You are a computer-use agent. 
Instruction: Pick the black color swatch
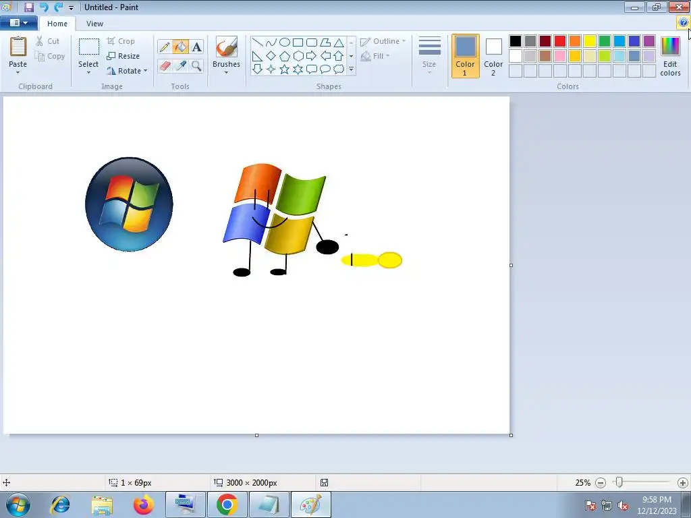click(515, 41)
